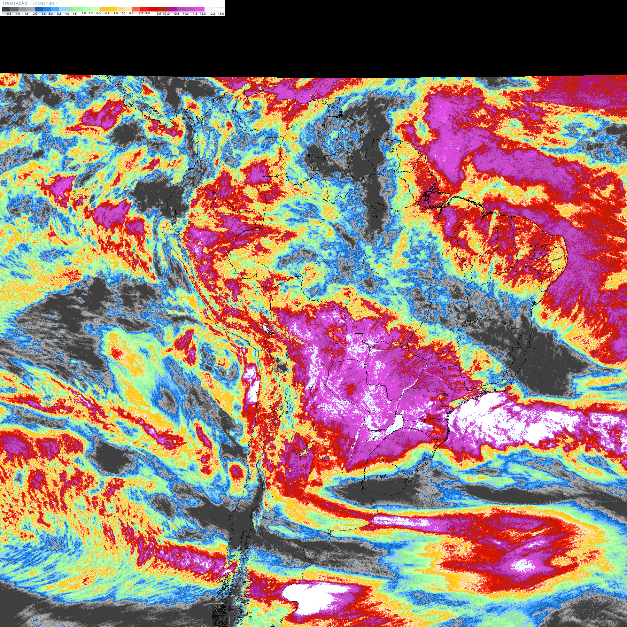Click the 5.5 legend value
The width and height of the screenshot is (627, 627).
(x=91, y=13)
